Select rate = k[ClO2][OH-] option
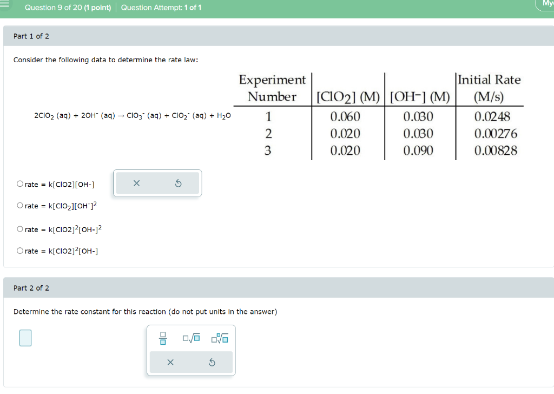The image size is (554, 394). pos(20,184)
